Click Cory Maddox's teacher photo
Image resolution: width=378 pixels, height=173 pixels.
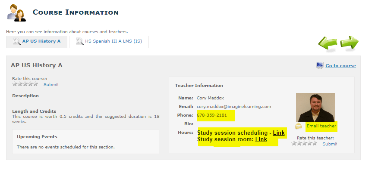click(x=315, y=108)
